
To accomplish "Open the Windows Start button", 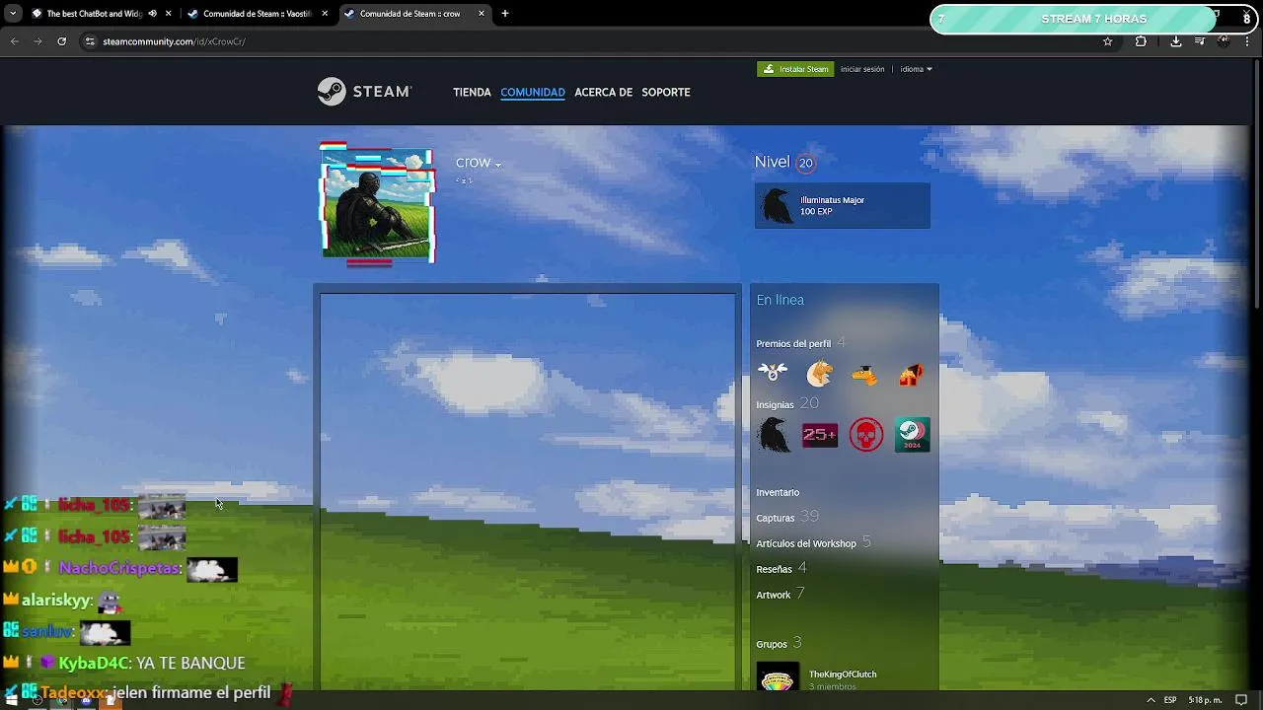I will (x=12, y=700).
